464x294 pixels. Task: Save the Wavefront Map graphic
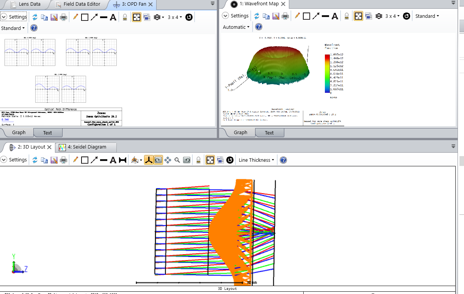coord(276,16)
